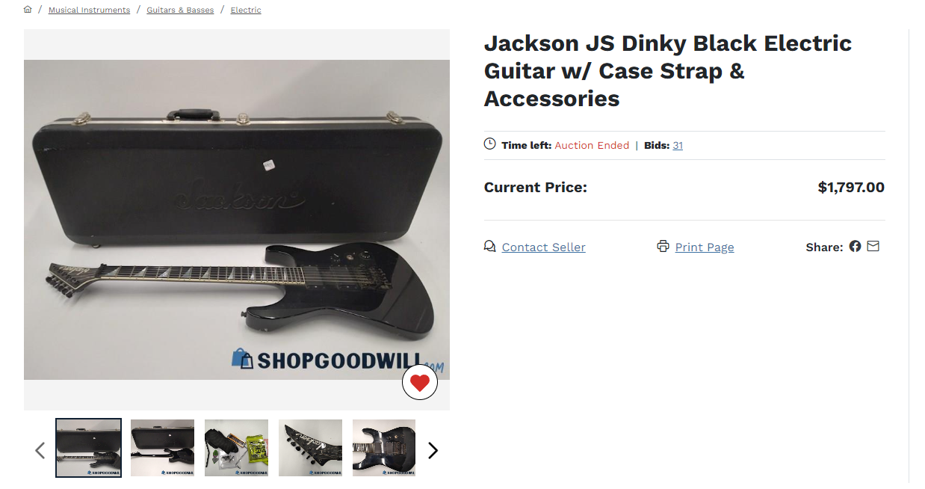Open the main Jackson guitar product image

237,220
